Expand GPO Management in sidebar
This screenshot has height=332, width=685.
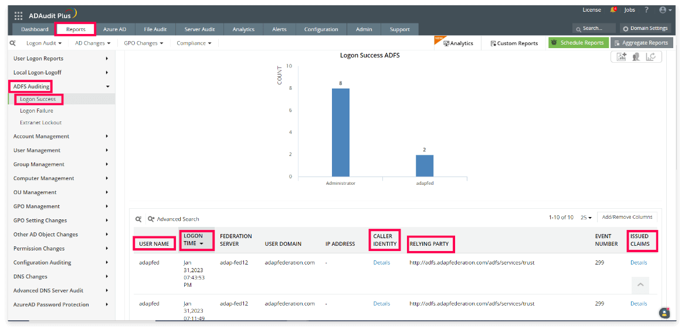coord(61,206)
